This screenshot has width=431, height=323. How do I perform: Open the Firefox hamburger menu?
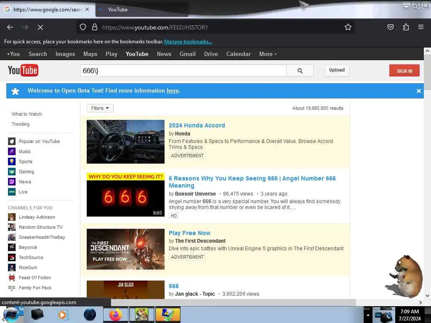[x=420, y=27]
